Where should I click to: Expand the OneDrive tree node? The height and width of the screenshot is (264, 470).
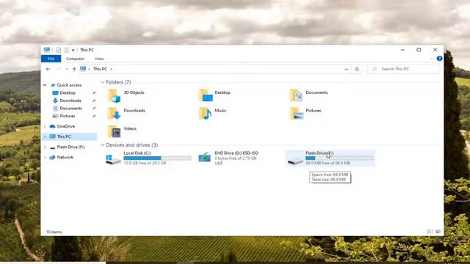45,126
